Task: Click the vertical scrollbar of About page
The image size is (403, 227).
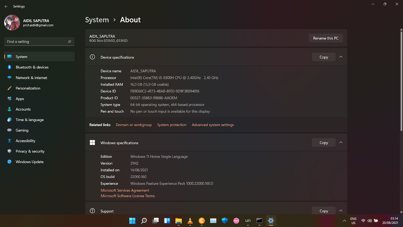Action: click(x=401, y=81)
